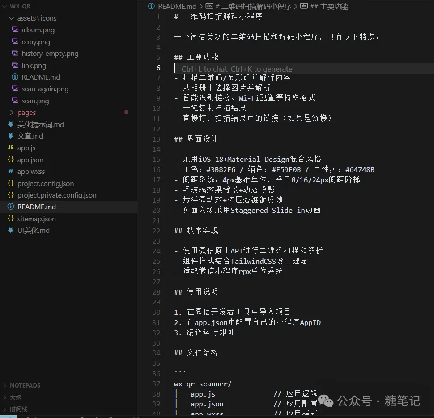Click 'TailwindCSS' text on line 25
Screen dimensions: 434x418
(x=253, y=261)
